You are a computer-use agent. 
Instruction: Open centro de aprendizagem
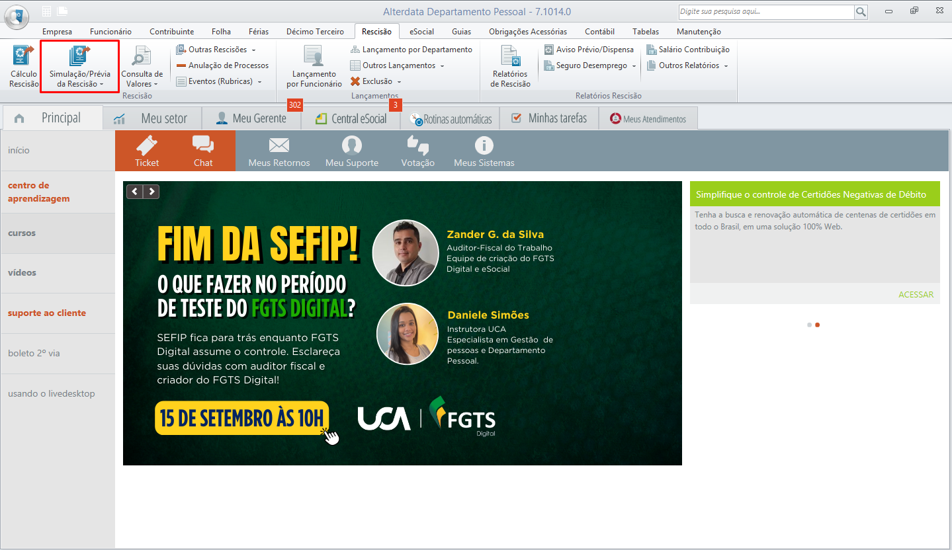58,192
